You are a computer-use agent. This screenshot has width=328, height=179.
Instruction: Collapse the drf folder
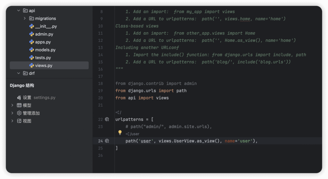[x=19, y=73]
